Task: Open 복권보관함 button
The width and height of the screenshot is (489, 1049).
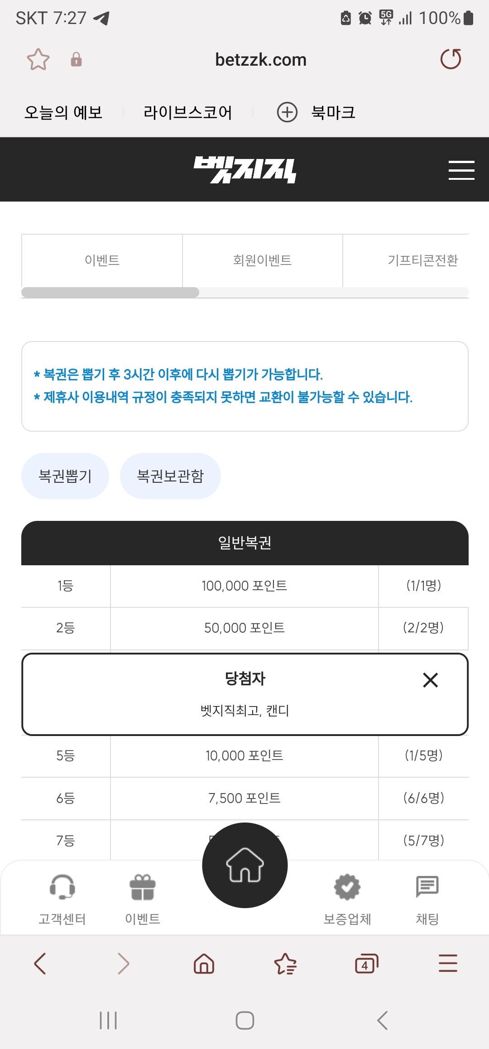Action: tap(170, 476)
